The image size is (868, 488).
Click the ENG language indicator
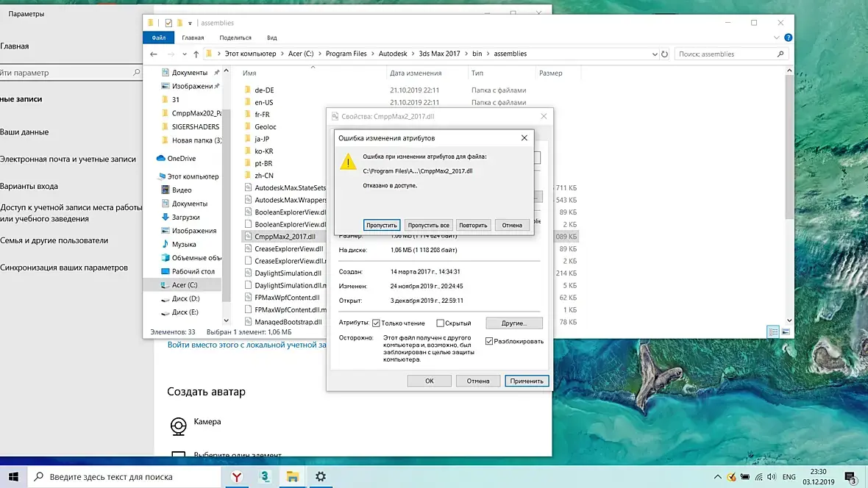tap(789, 477)
